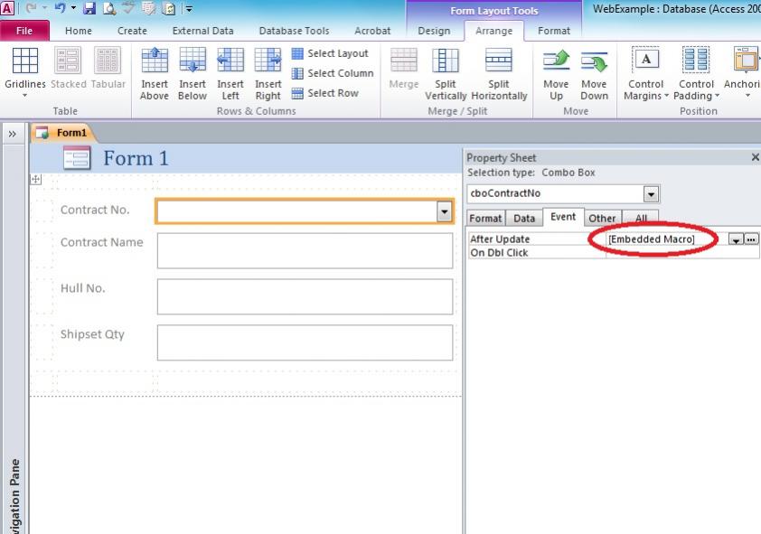
Task: Click the On Dbl Click property field
Action: tap(682, 252)
